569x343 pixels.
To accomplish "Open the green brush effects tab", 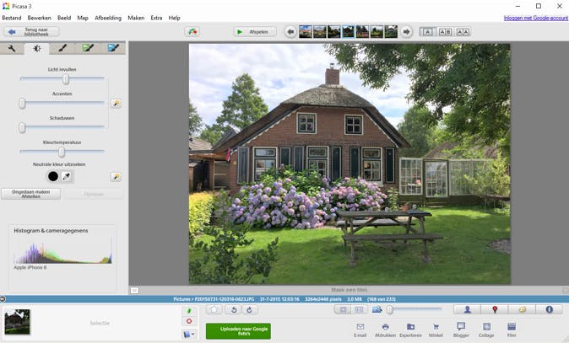I will coord(88,48).
